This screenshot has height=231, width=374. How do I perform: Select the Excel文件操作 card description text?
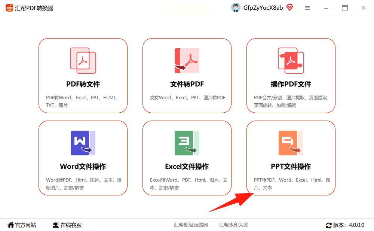188,184
